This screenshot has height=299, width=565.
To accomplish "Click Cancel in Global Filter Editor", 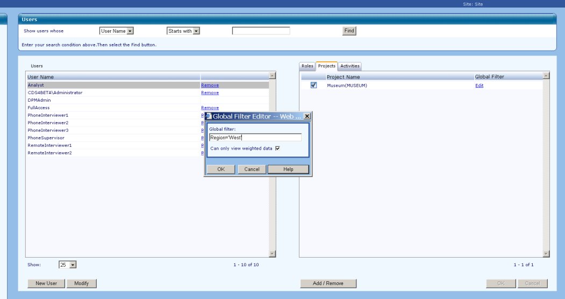I will coord(252,169).
